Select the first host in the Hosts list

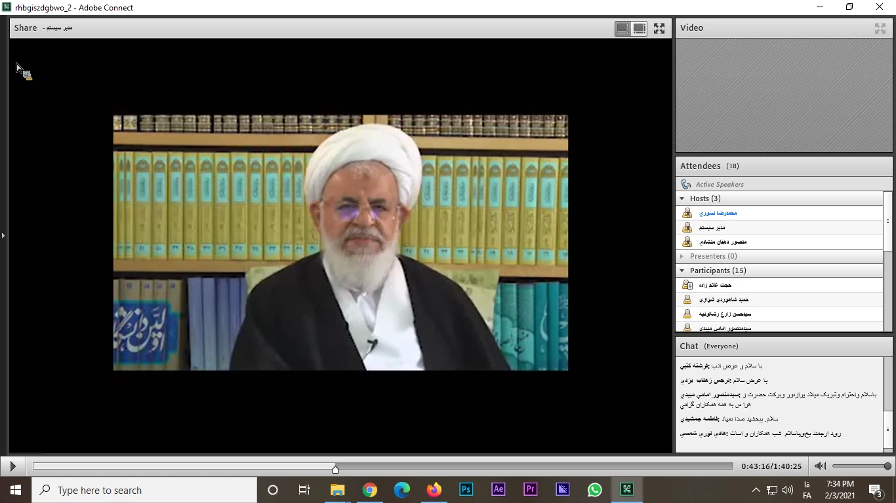click(x=718, y=213)
